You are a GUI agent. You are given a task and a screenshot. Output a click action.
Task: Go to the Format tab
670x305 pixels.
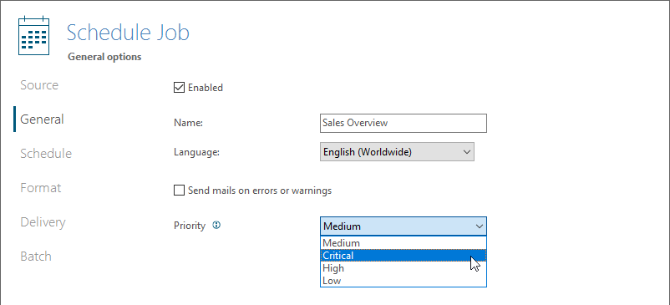click(x=41, y=187)
